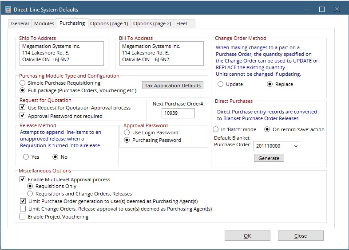The image size is (349, 250).
Task: Select Simple Purchase Requisitioning option
Action: 23,83
